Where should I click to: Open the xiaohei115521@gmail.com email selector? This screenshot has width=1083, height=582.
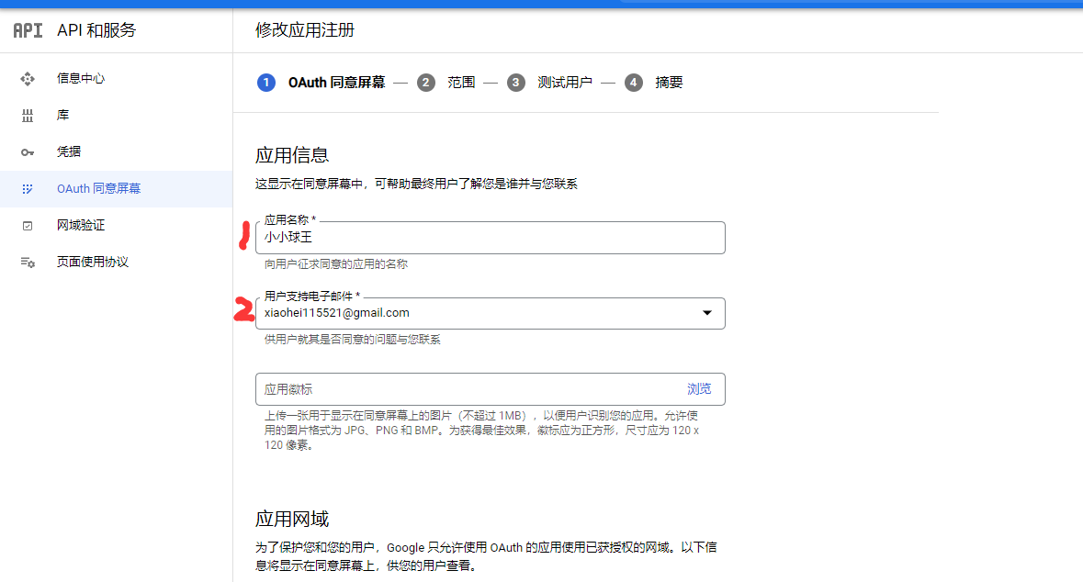pyautogui.click(x=478, y=313)
